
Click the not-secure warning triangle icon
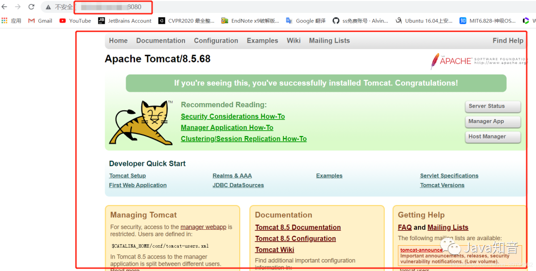click(49, 7)
